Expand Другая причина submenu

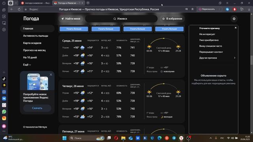pos(217,58)
